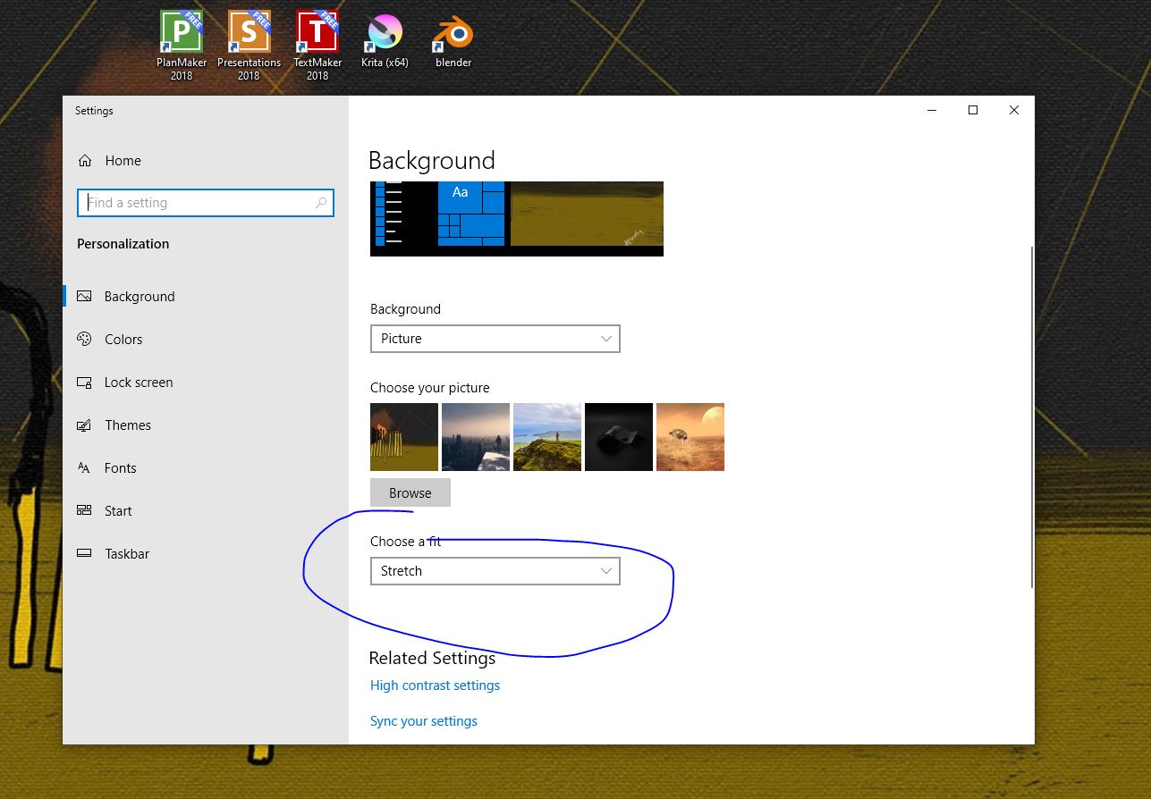Viewport: 1151px width, 799px height.
Task: Open High contrast settings
Action: [x=435, y=685]
